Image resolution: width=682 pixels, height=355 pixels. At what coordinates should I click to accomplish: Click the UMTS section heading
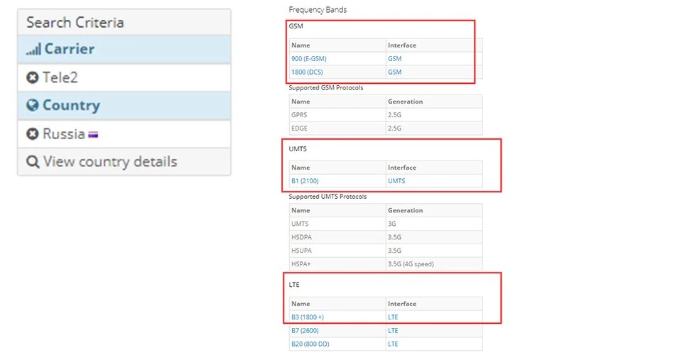(298, 148)
